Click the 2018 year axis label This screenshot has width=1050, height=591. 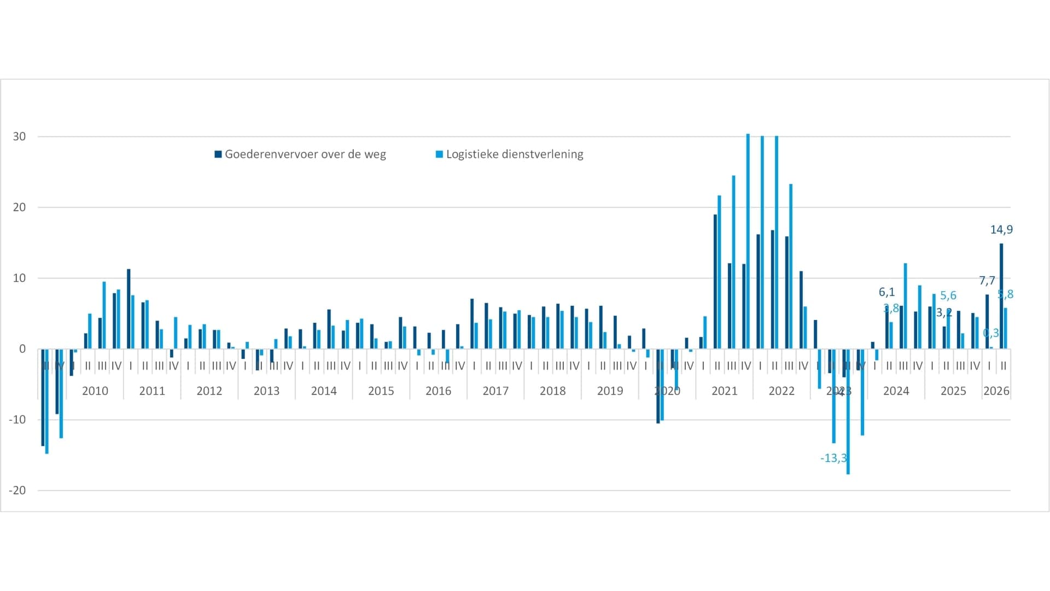(553, 391)
